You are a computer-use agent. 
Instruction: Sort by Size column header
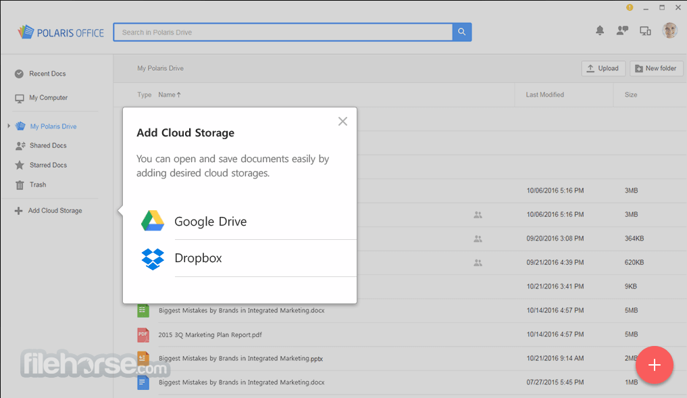pos(631,95)
